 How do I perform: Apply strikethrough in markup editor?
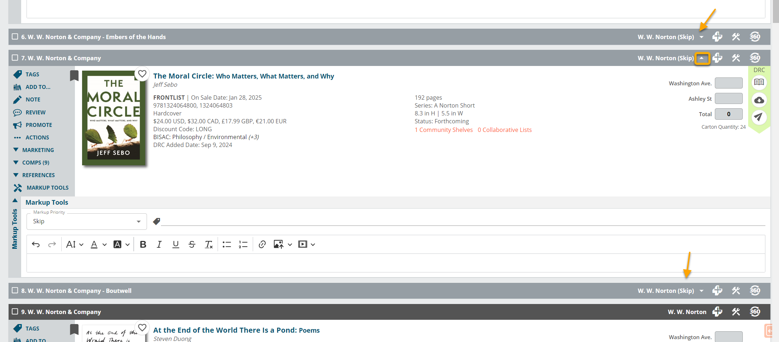pos(192,244)
